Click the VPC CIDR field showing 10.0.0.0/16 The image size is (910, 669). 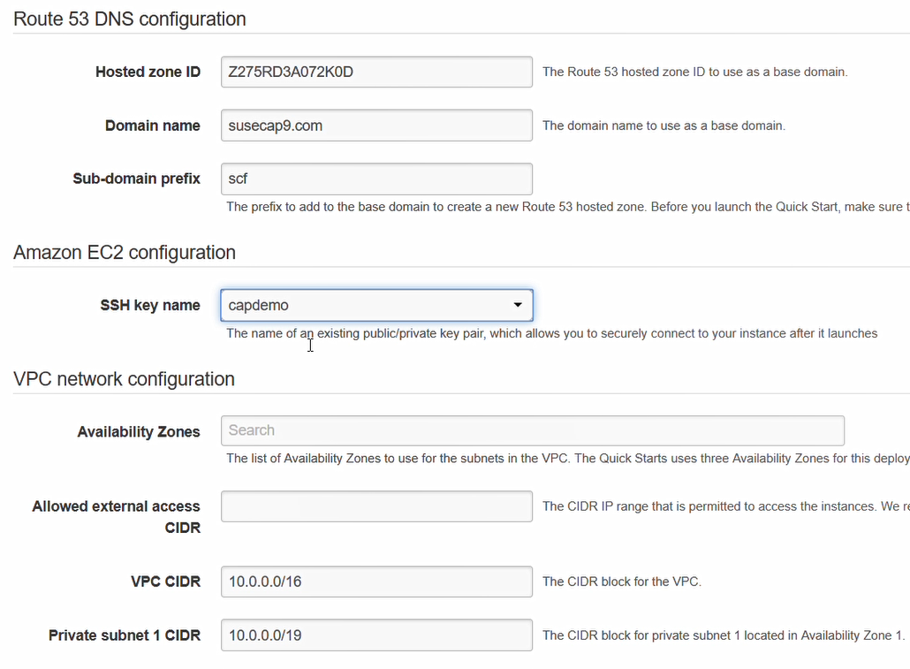pyautogui.click(x=375, y=582)
